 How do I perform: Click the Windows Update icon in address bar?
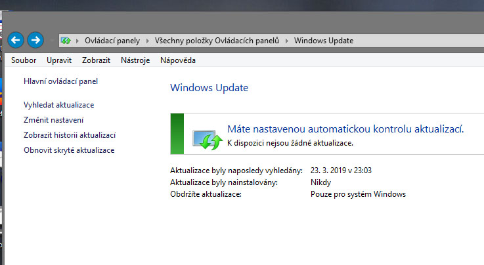click(x=66, y=41)
